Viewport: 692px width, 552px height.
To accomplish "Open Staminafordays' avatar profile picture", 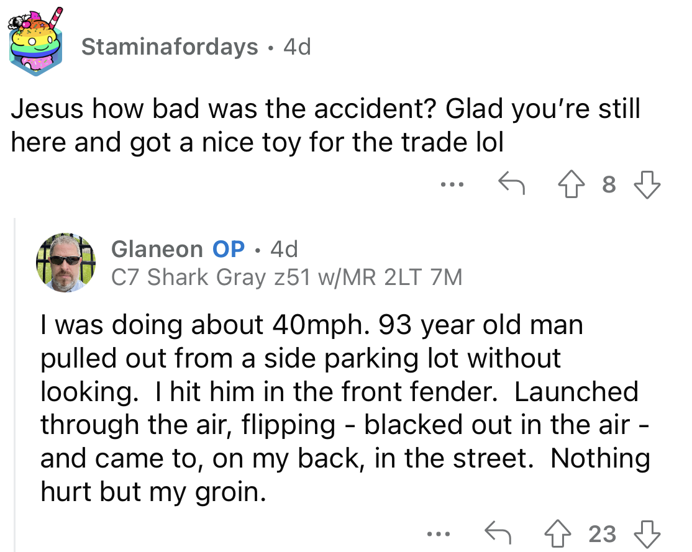I will [36, 42].
